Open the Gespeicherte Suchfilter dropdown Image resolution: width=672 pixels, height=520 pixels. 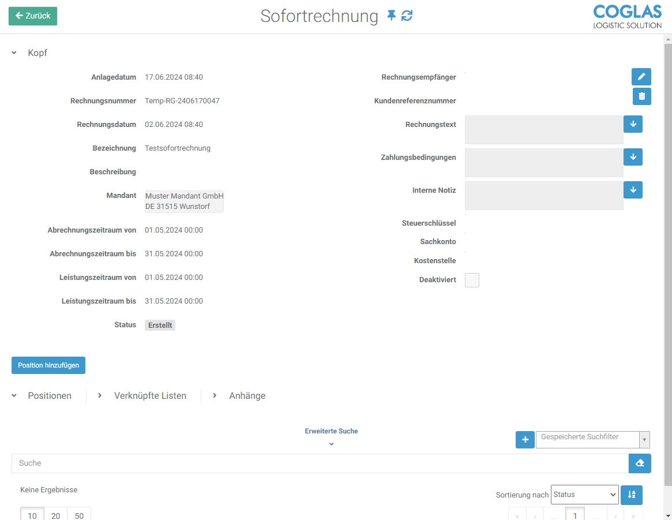tap(592, 439)
